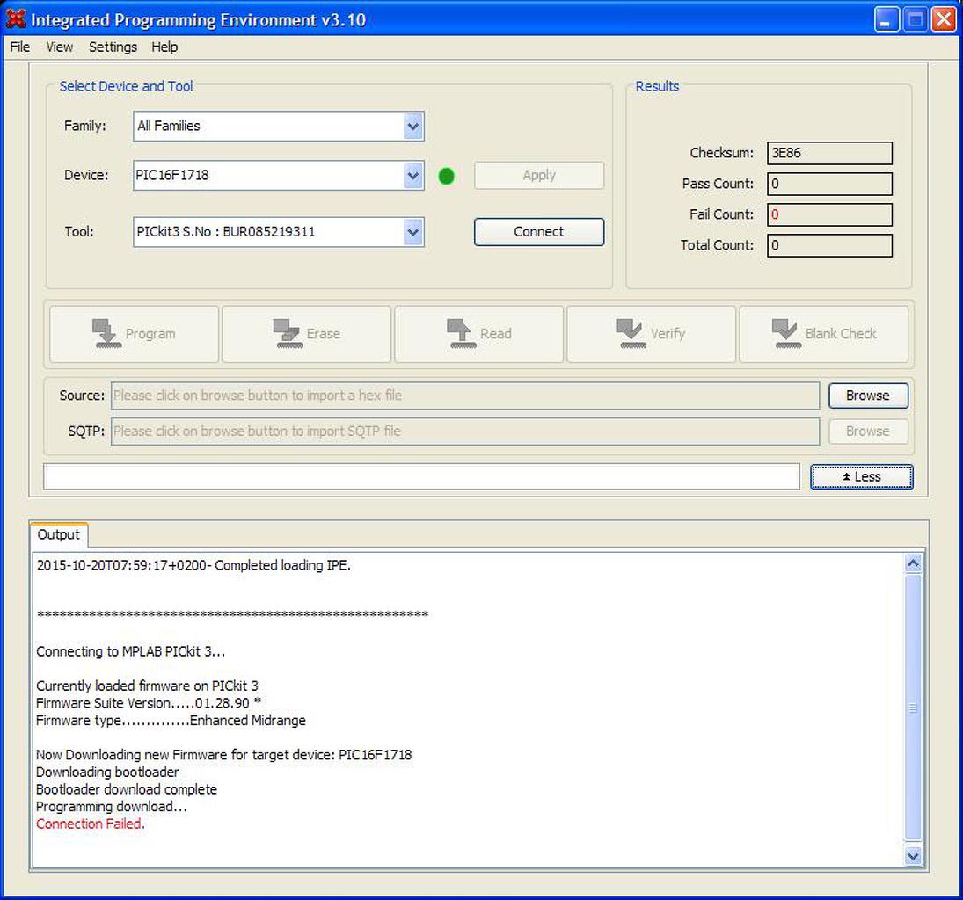Click the Blank Check button
This screenshot has width=963, height=900.
(824, 334)
